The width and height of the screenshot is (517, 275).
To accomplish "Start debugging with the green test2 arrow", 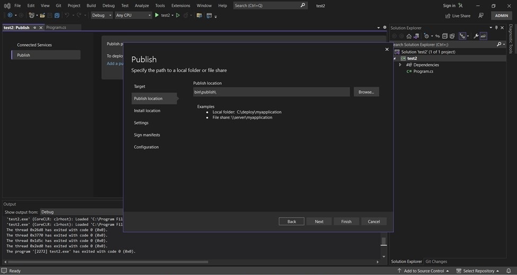I will click(157, 15).
